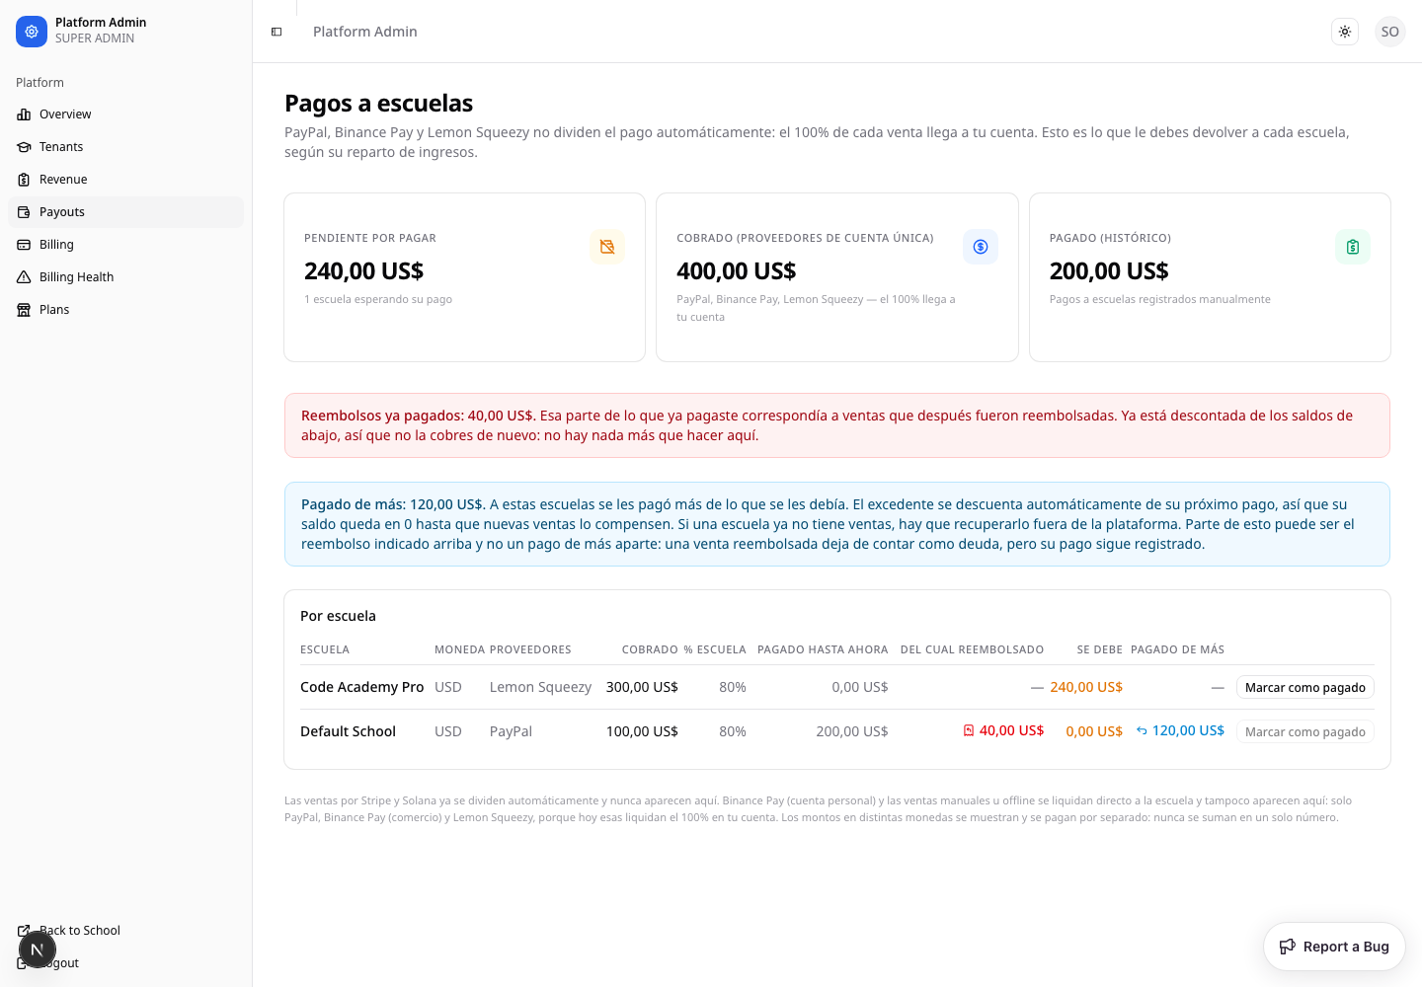Open Tenants in the sidebar

[x=125, y=147]
